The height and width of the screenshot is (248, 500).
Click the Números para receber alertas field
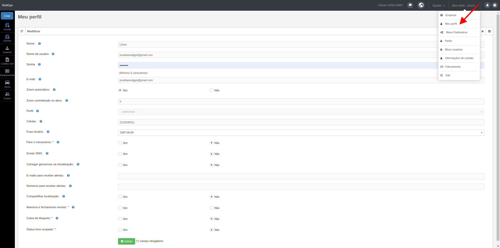(301, 187)
